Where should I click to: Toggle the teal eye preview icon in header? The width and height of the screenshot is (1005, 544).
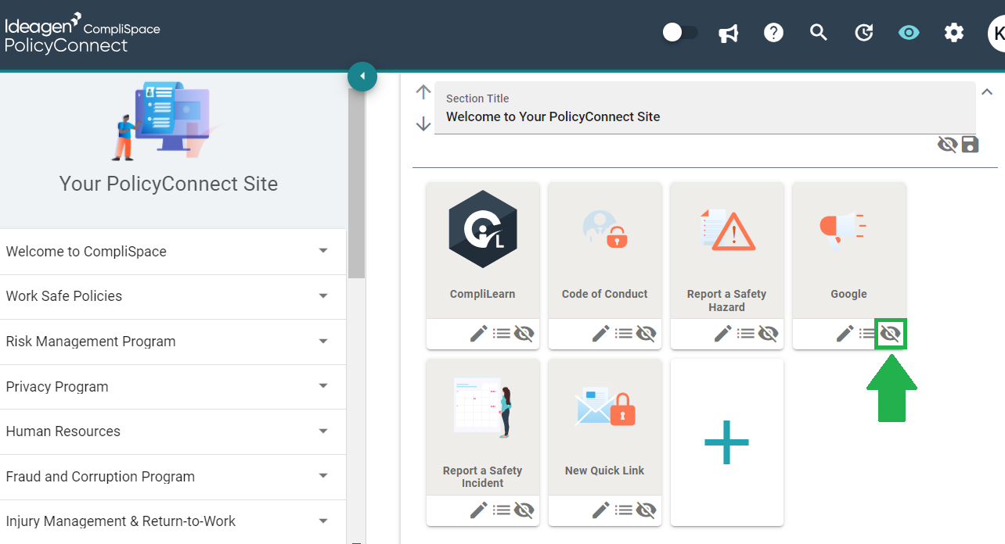click(909, 33)
